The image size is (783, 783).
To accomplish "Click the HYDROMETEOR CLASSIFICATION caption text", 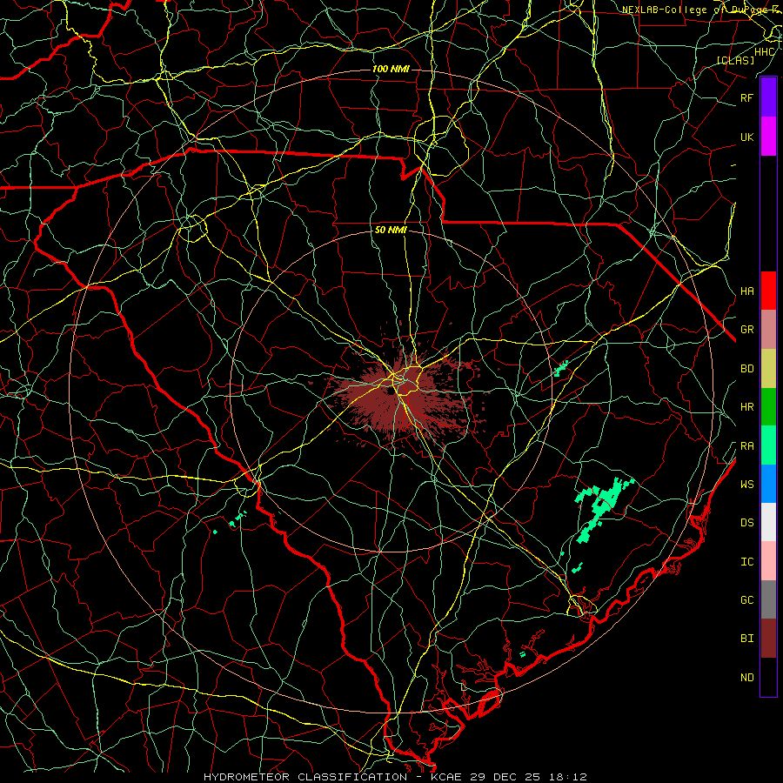I will pos(305,777).
